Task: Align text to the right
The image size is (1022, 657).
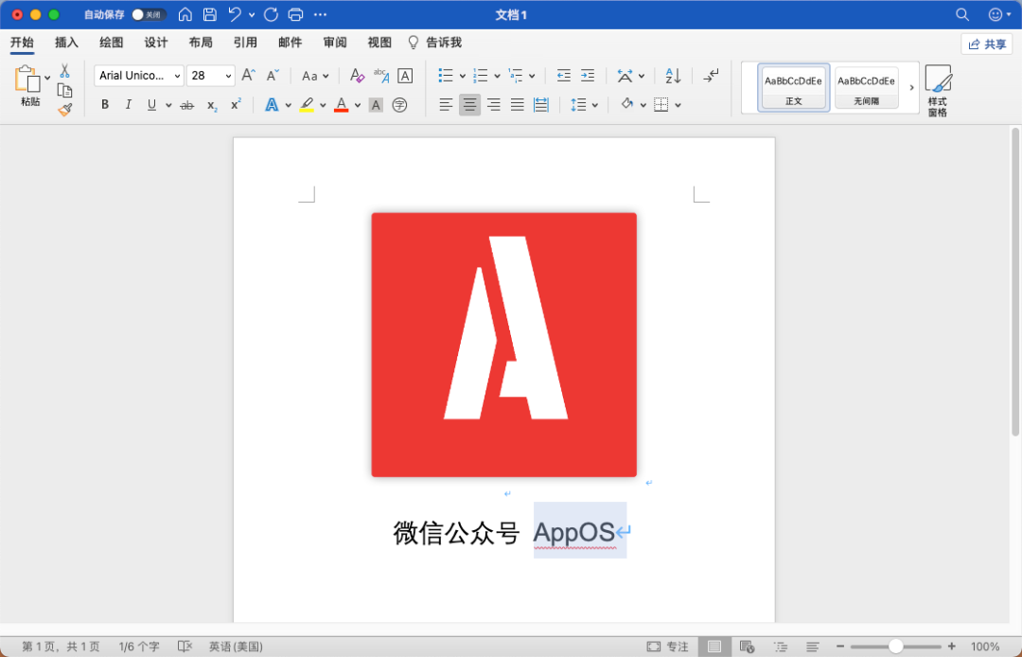Action: pos(493,104)
